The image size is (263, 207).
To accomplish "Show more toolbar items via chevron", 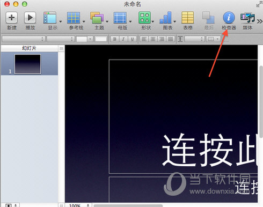I will (259, 21).
